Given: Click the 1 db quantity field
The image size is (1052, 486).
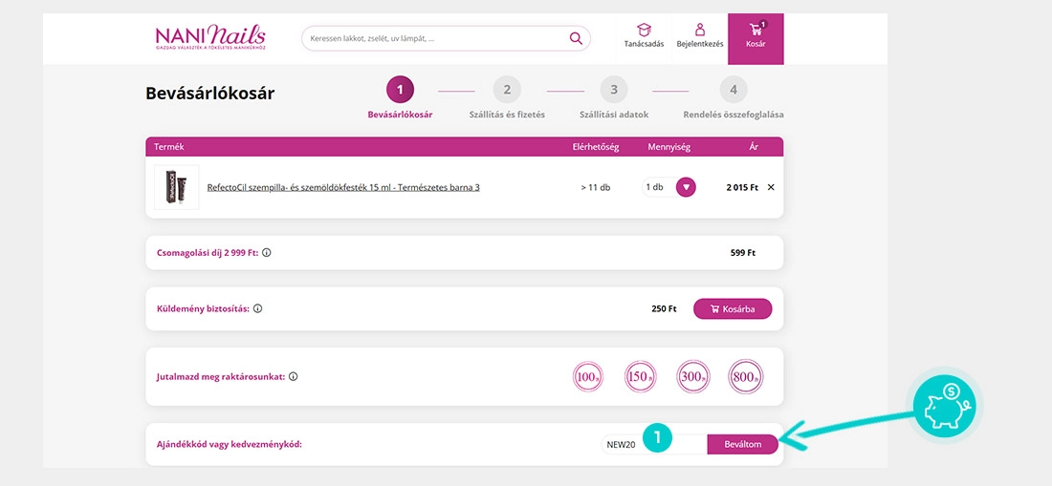Looking at the screenshot, I should (x=658, y=187).
